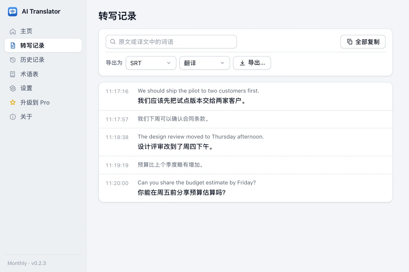The width and height of the screenshot is (409, 272).
Task: Click the home icon beside 主页
Action: coord(13,31)
